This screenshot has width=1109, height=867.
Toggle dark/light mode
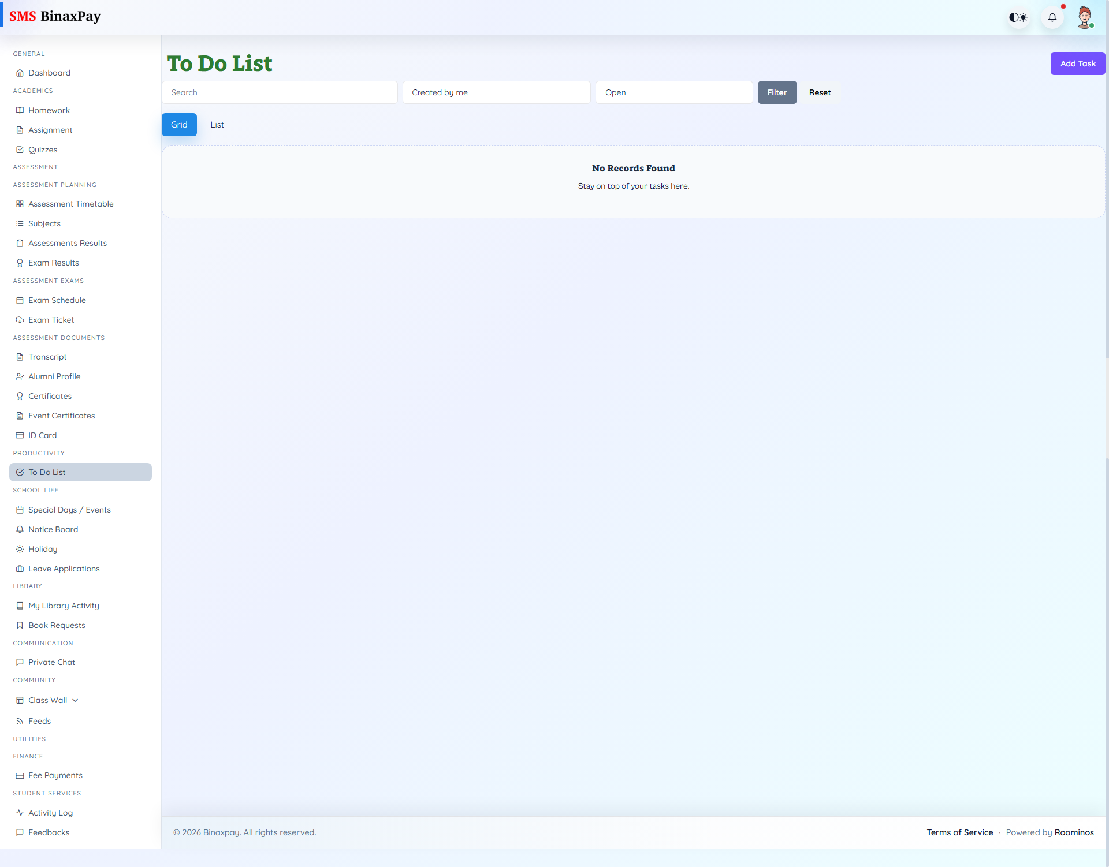pyautogui.click(x=1018, y=17)
